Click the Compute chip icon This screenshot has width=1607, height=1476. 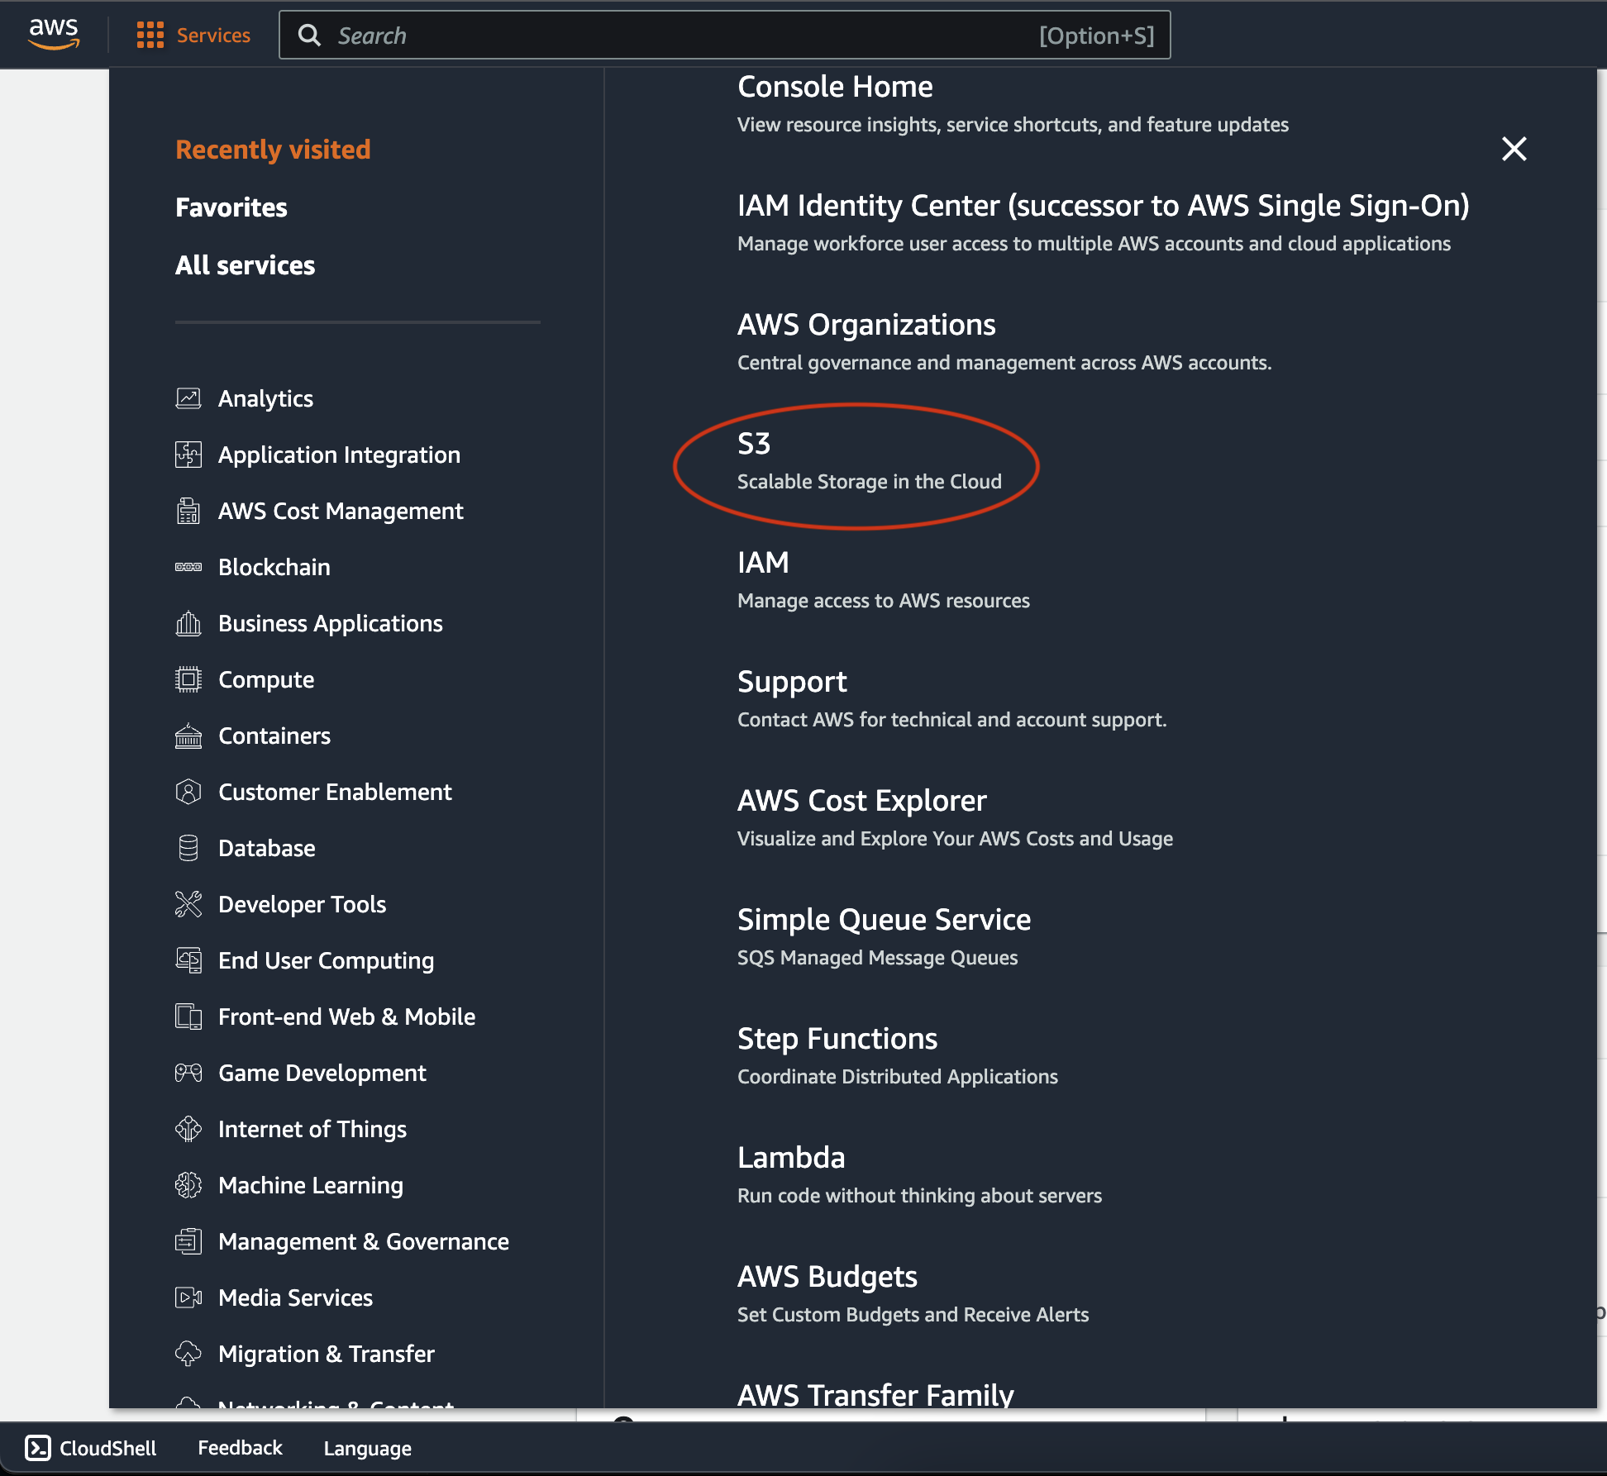(188, 679)
